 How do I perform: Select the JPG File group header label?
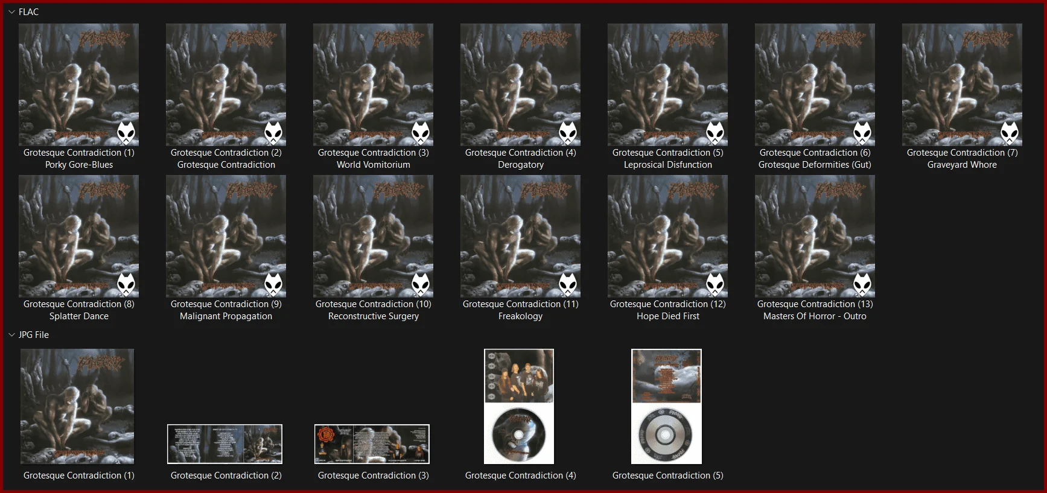click(34, 335)
